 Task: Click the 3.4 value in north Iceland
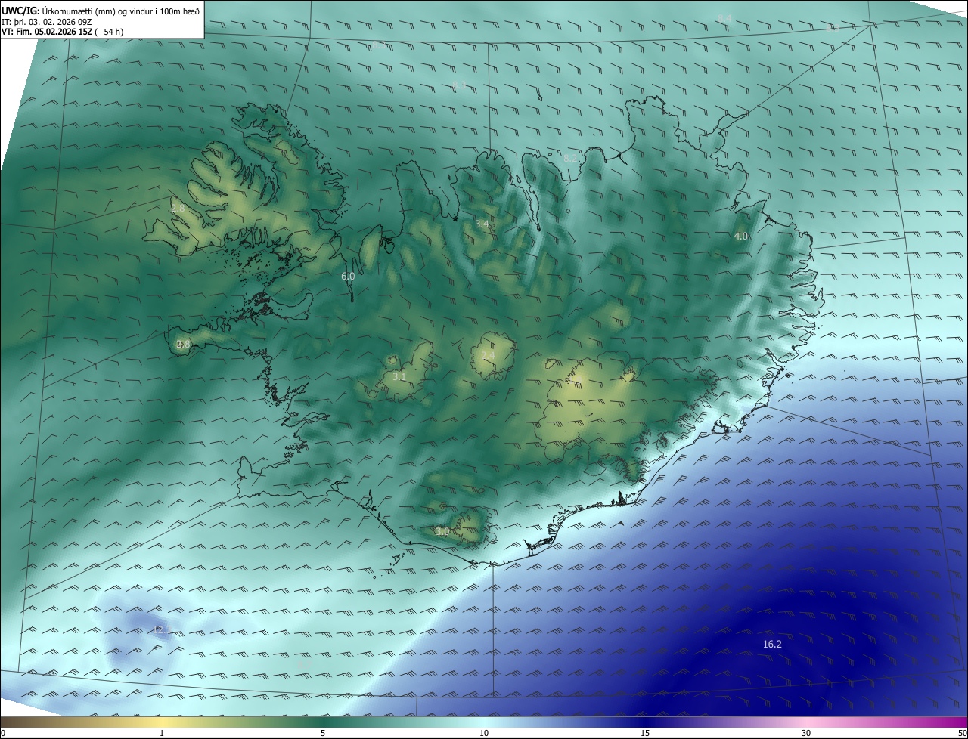(482, 224)
